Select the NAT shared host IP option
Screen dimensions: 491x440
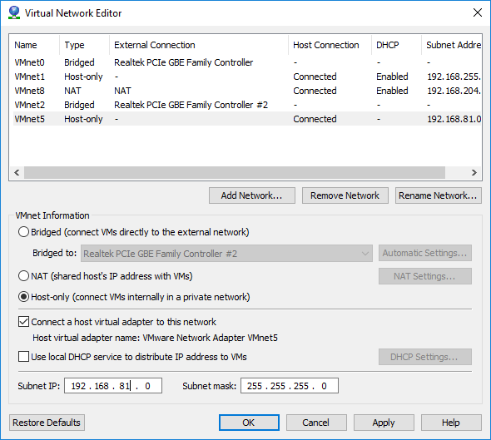click(24, 276)
